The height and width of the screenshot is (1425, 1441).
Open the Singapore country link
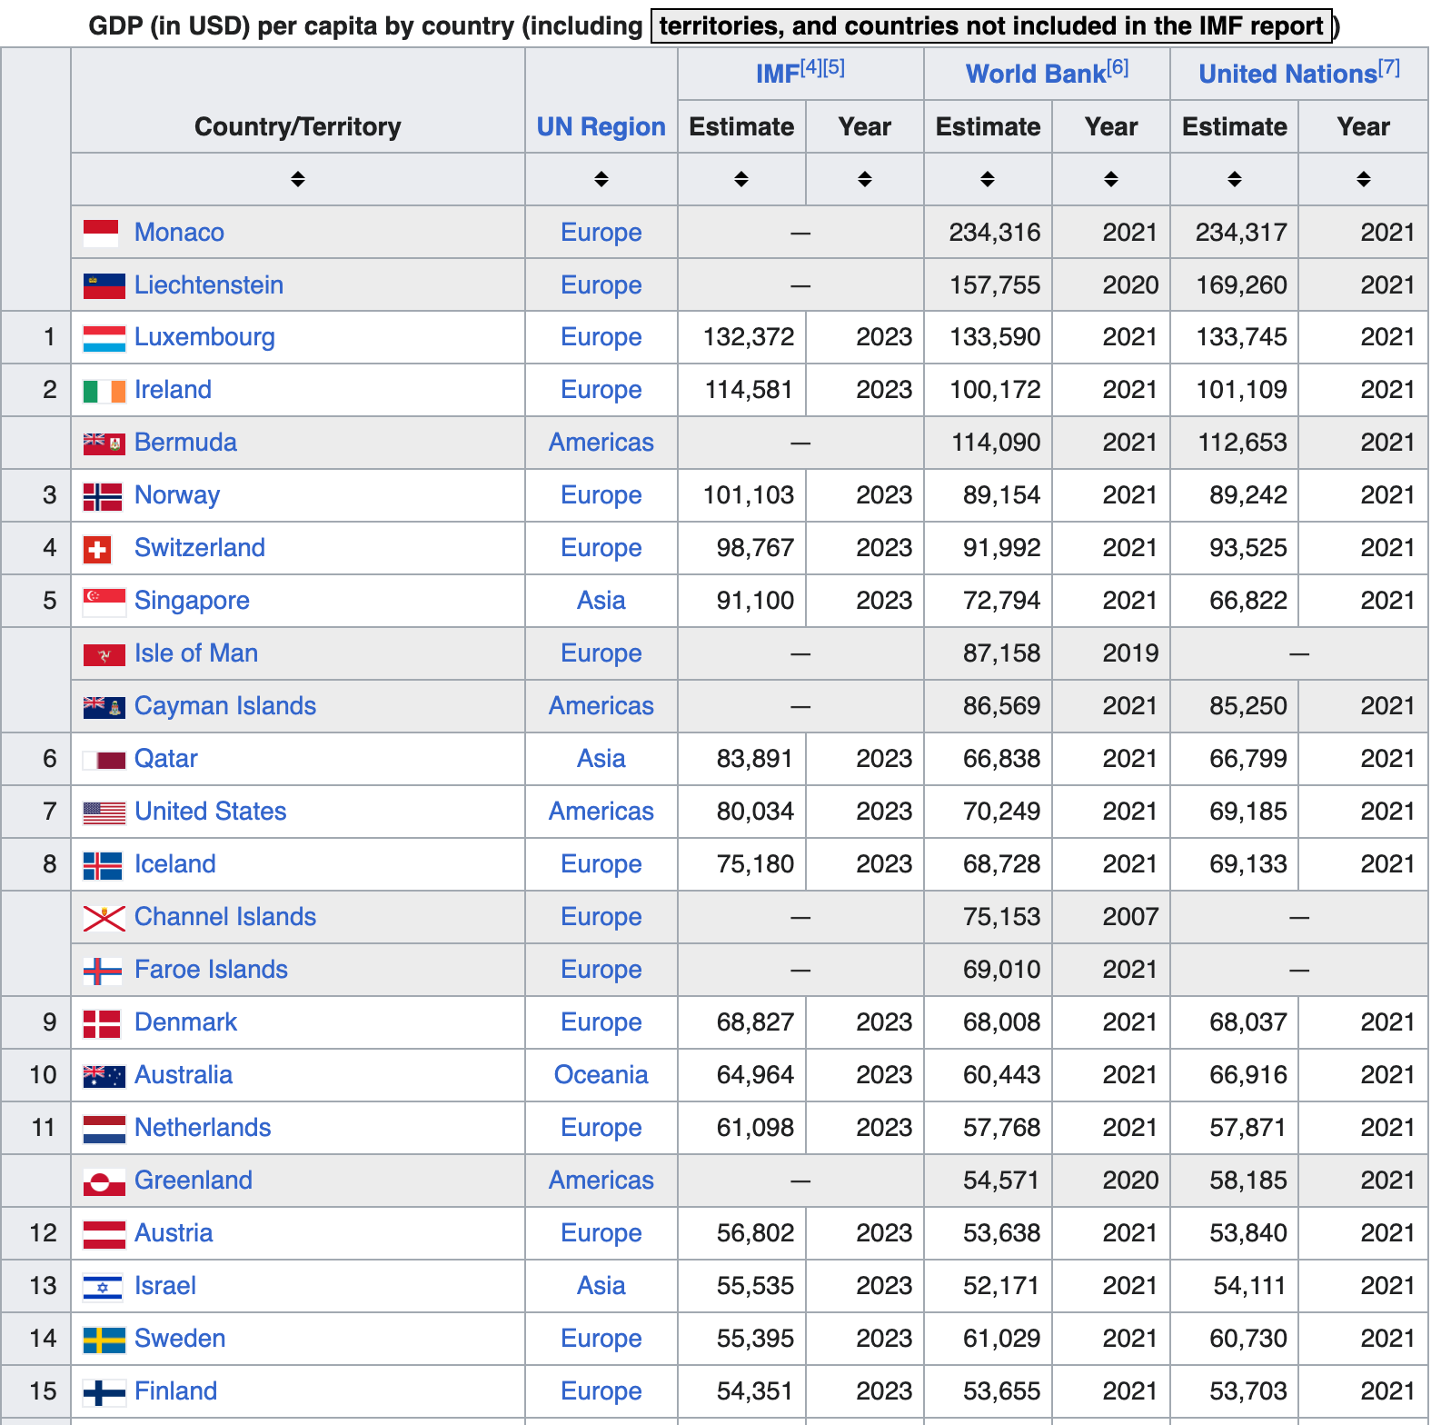point(192,601)
